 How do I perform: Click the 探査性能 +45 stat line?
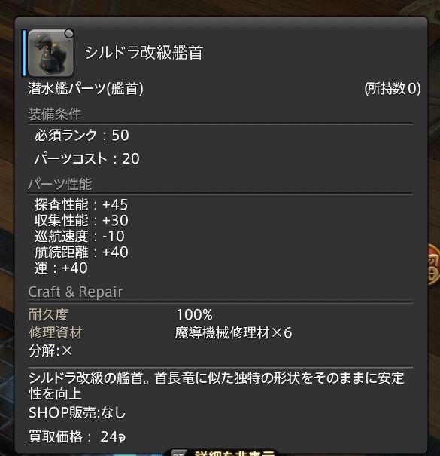[x=81, y=204]
